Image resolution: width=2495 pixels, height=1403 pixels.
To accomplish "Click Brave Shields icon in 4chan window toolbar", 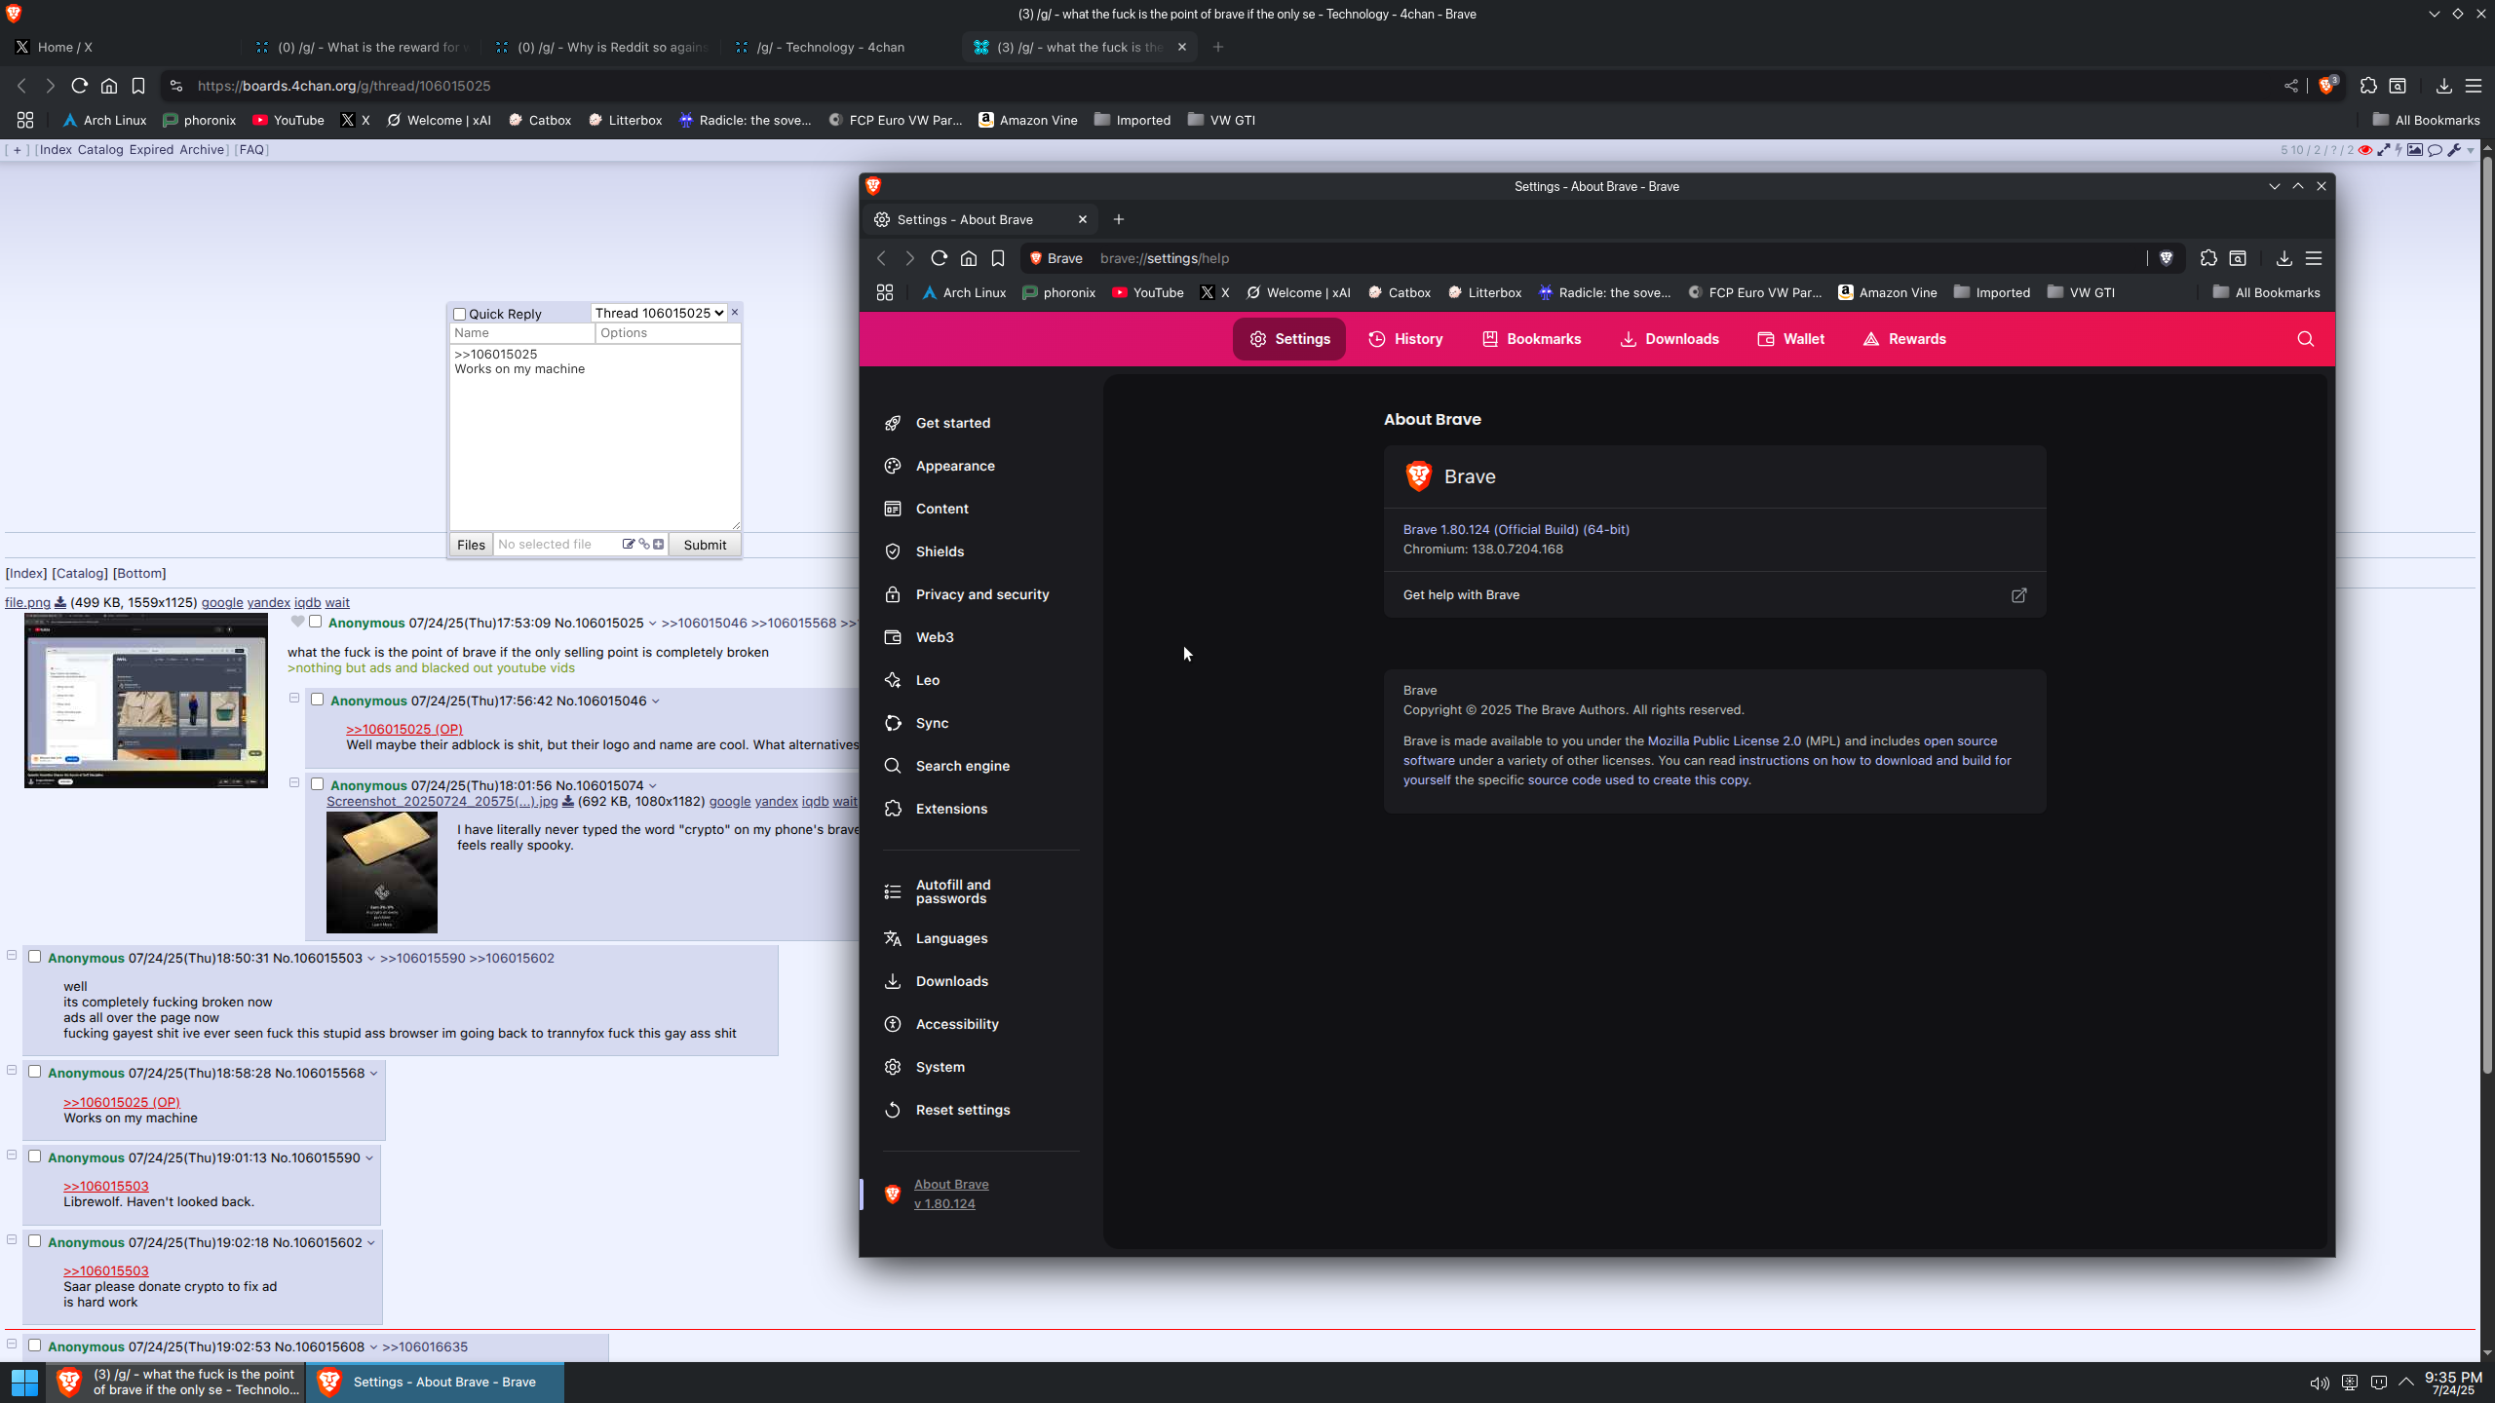I will [x=2327, y=86].
